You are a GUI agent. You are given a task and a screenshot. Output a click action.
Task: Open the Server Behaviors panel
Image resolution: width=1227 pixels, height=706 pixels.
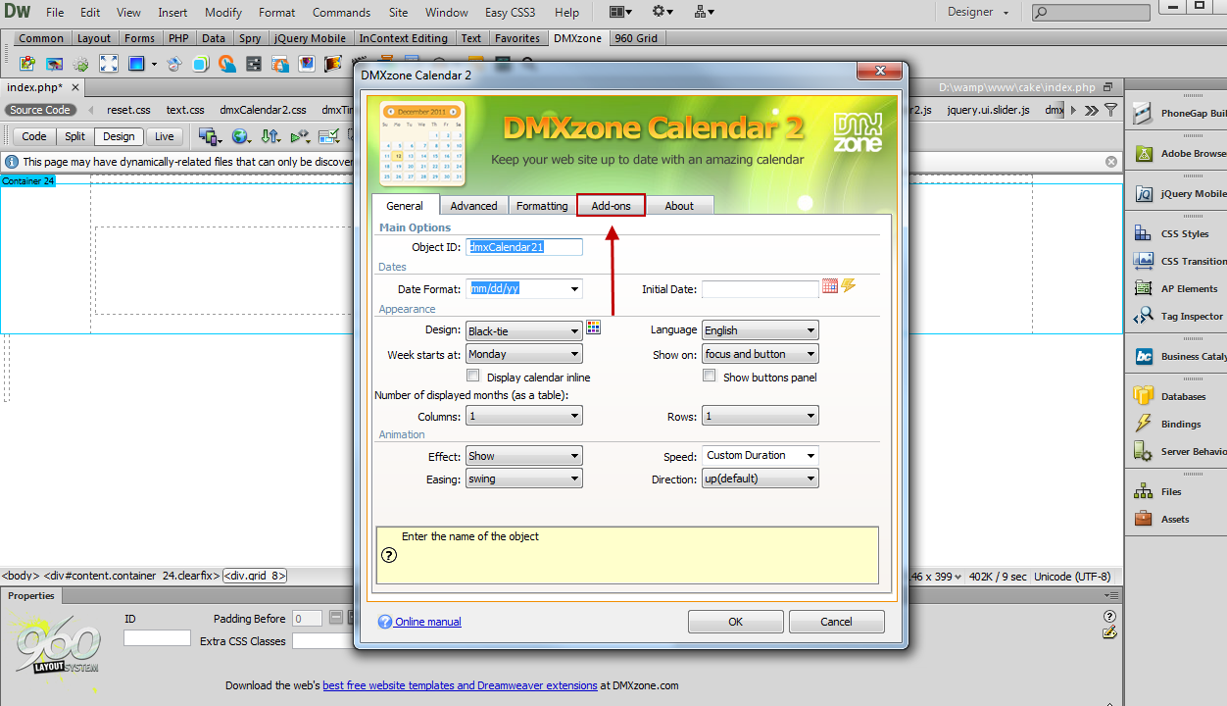1180,451
